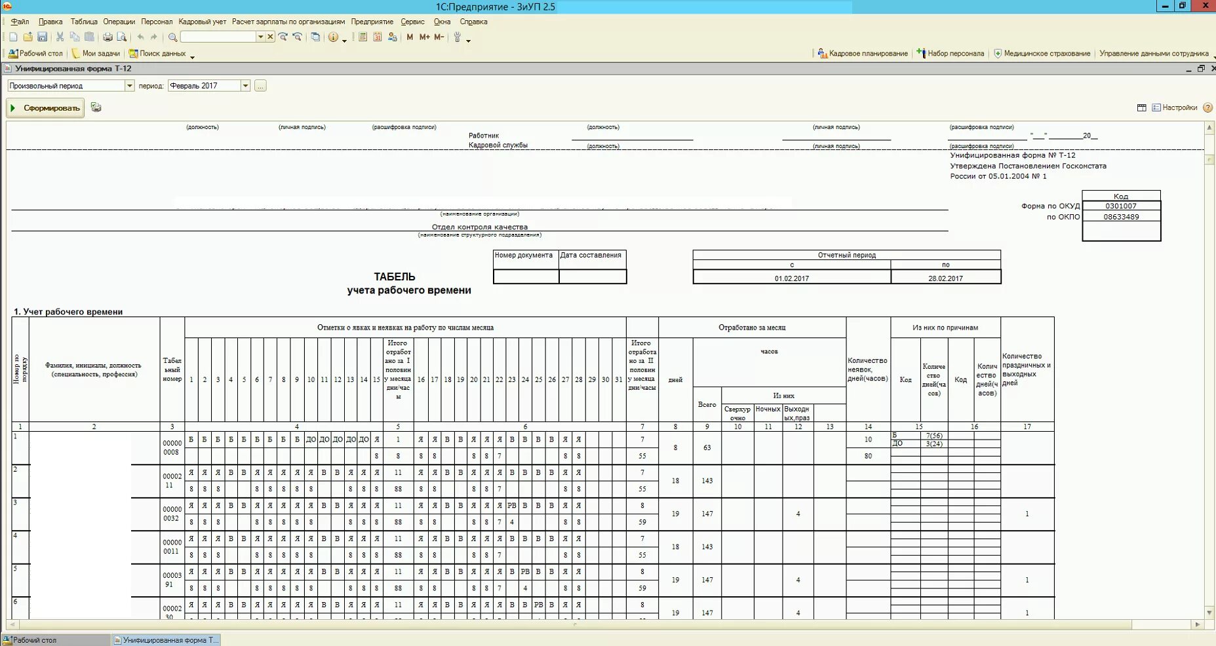Open the Настройки report settings

coord(1175,108)
